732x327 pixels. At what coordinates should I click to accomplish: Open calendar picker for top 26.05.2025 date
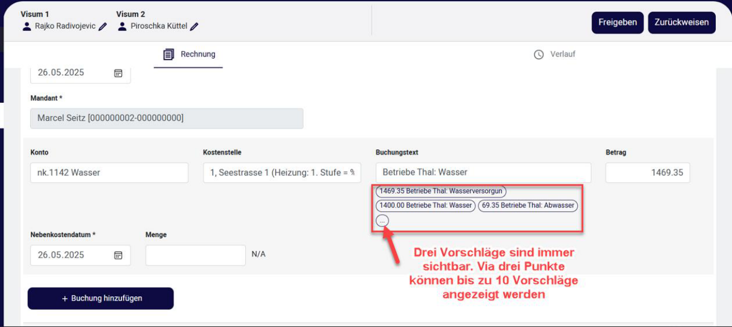[118, 73]
